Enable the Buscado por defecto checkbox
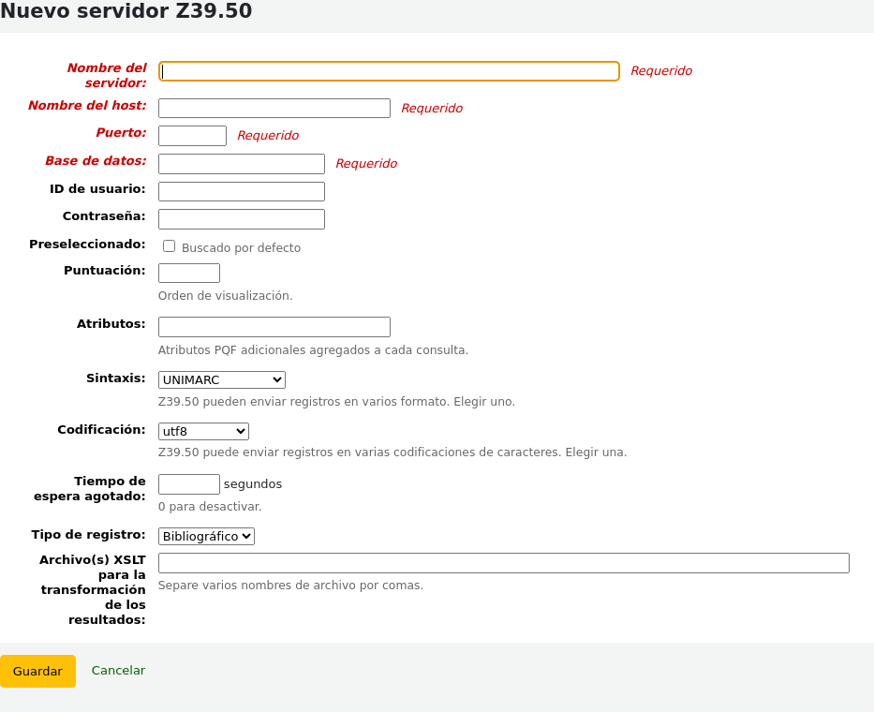Image resolution: width=874 pixels, height=712 pixels. coord(169,245)
